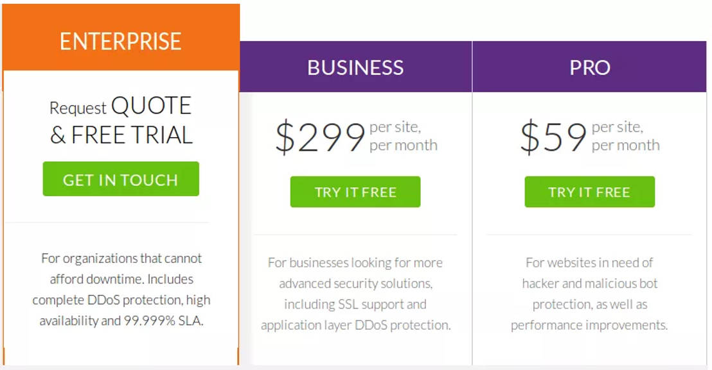The width and height of the screenshot is (712, 370).
Task: Click the green GET IN TOUCH button
Action: pos(121,179)
